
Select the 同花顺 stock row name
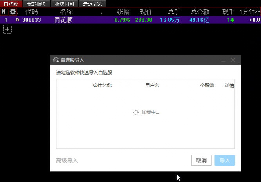coord(63,20)
